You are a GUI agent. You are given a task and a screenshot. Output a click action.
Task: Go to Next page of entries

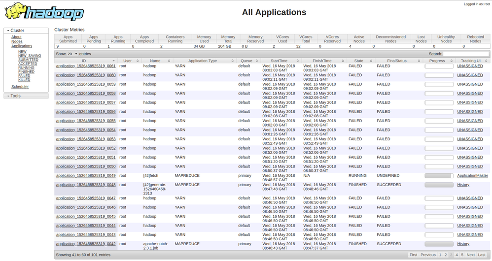click(x=470, y=255)
